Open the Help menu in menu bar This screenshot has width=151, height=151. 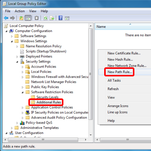point(44,11)
